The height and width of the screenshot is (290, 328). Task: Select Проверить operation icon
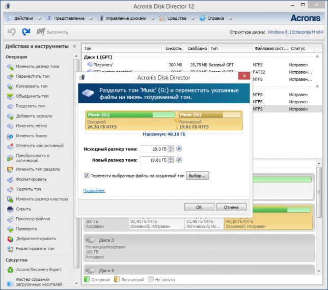pyautogui.click(x=10, y=229)
